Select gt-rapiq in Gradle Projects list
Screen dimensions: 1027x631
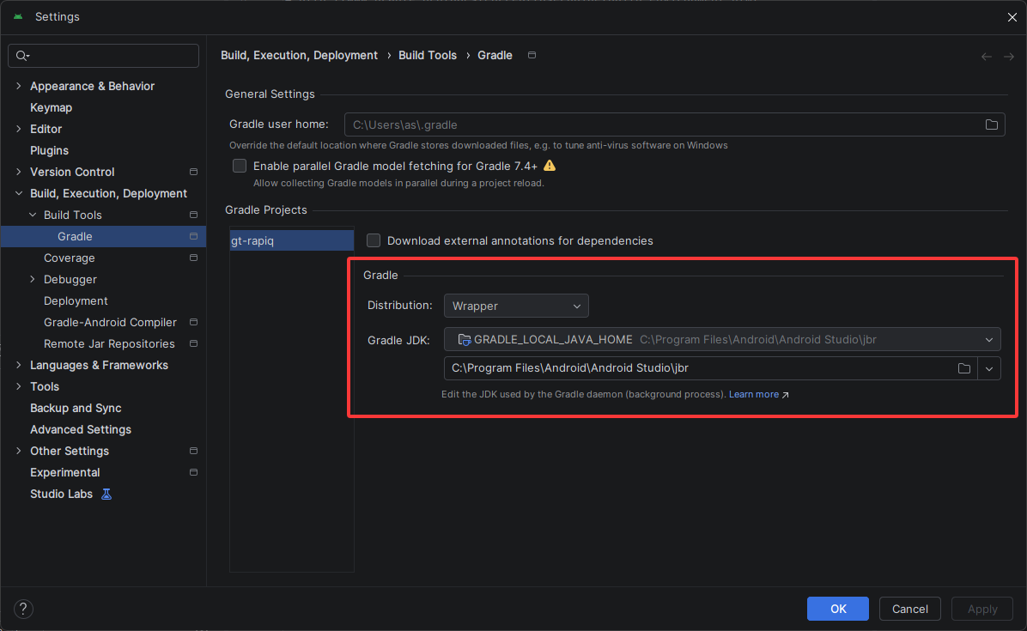[291, 241]
